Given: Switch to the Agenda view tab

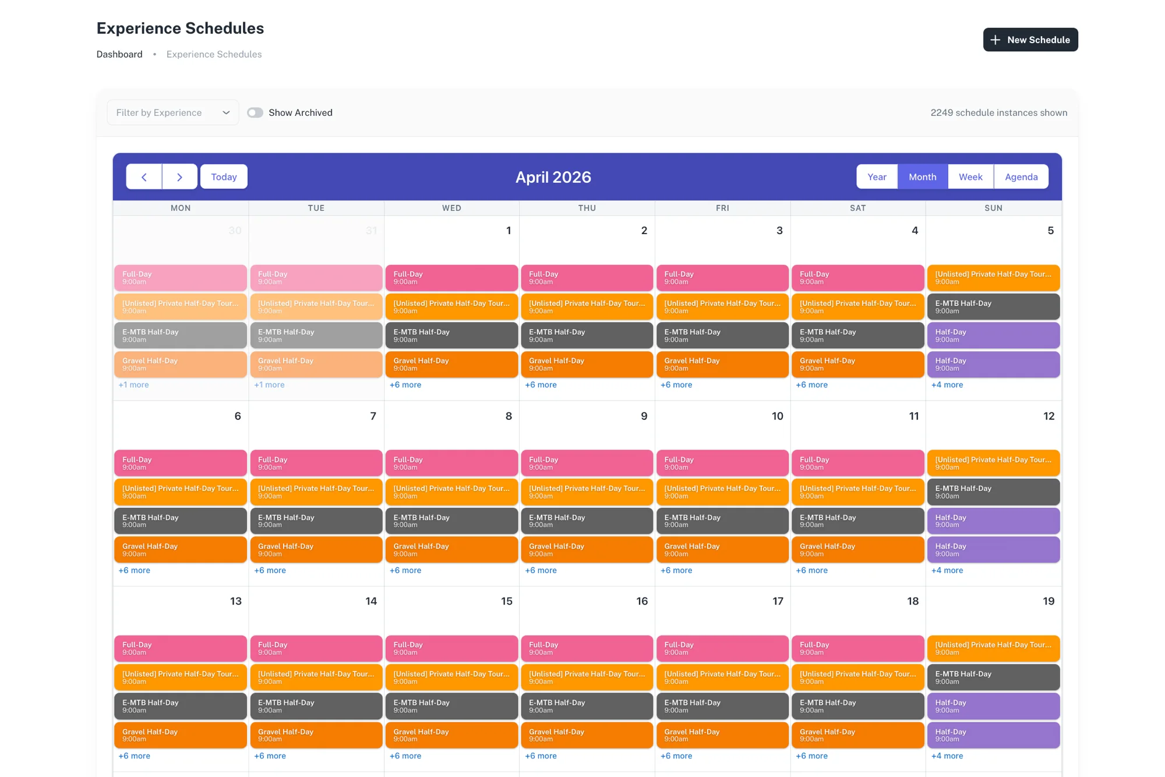Looking at the screenshot, I should [x=1021, y=176].
